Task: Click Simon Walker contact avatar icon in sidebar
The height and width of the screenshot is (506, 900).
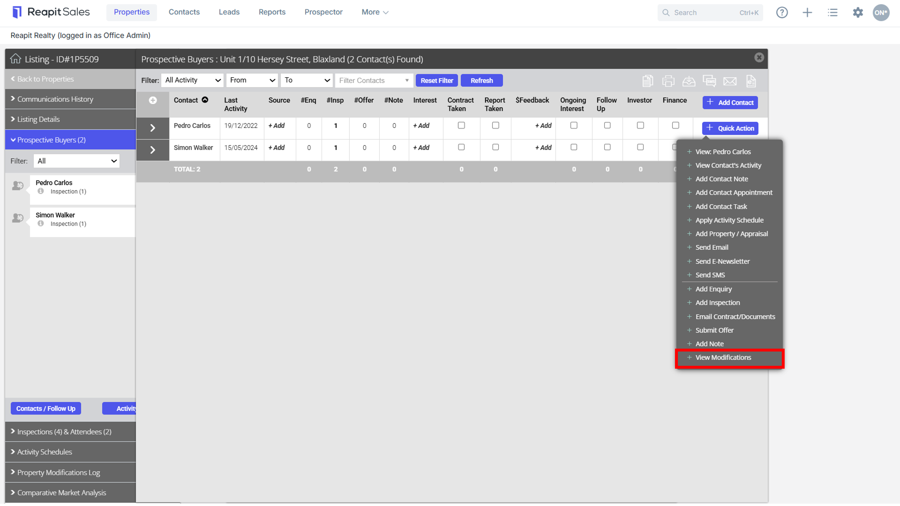Action: pyautogui.click(x=18, y=218)
